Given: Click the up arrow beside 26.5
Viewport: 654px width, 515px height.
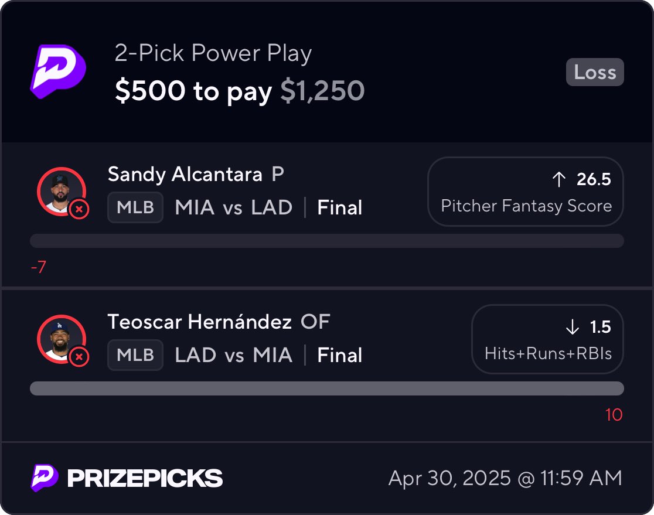Looking at the screenshot, I should click(x=558, y=179).
